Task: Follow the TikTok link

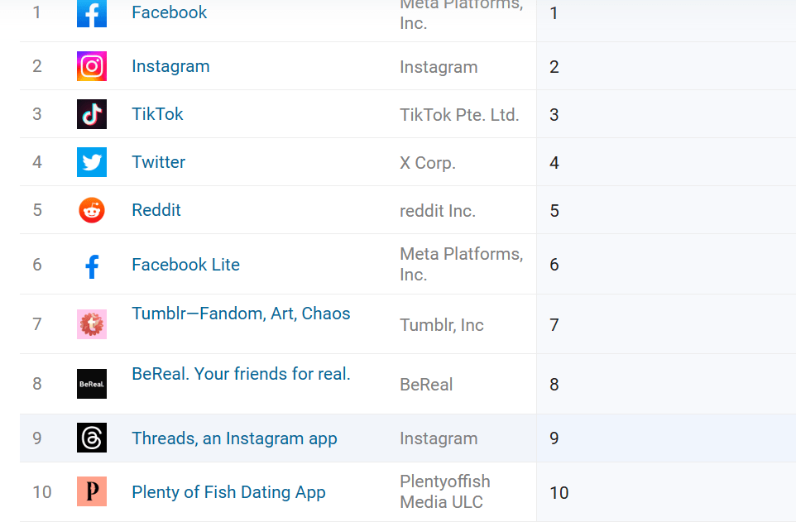Action: 157,113
